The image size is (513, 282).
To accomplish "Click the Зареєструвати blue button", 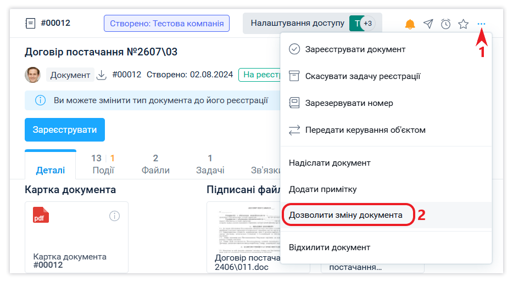I will coord(64,130).
